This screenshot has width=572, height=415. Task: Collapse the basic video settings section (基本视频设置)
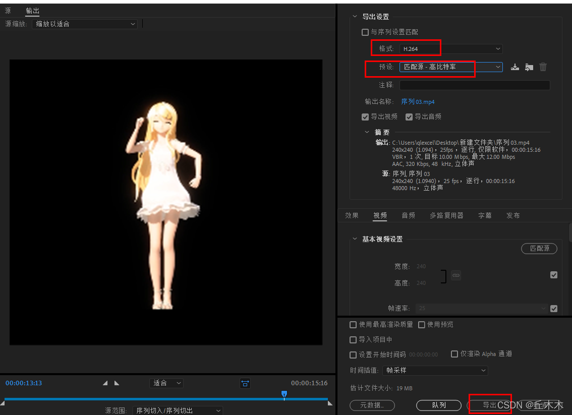point(355,239)
